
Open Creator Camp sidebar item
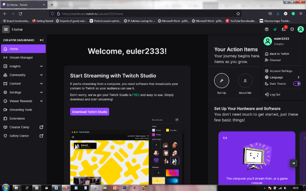click(x=24, y=127)
